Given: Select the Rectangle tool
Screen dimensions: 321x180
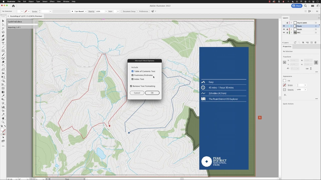Looking at the screenshot, I should click(x=3, y=51).
